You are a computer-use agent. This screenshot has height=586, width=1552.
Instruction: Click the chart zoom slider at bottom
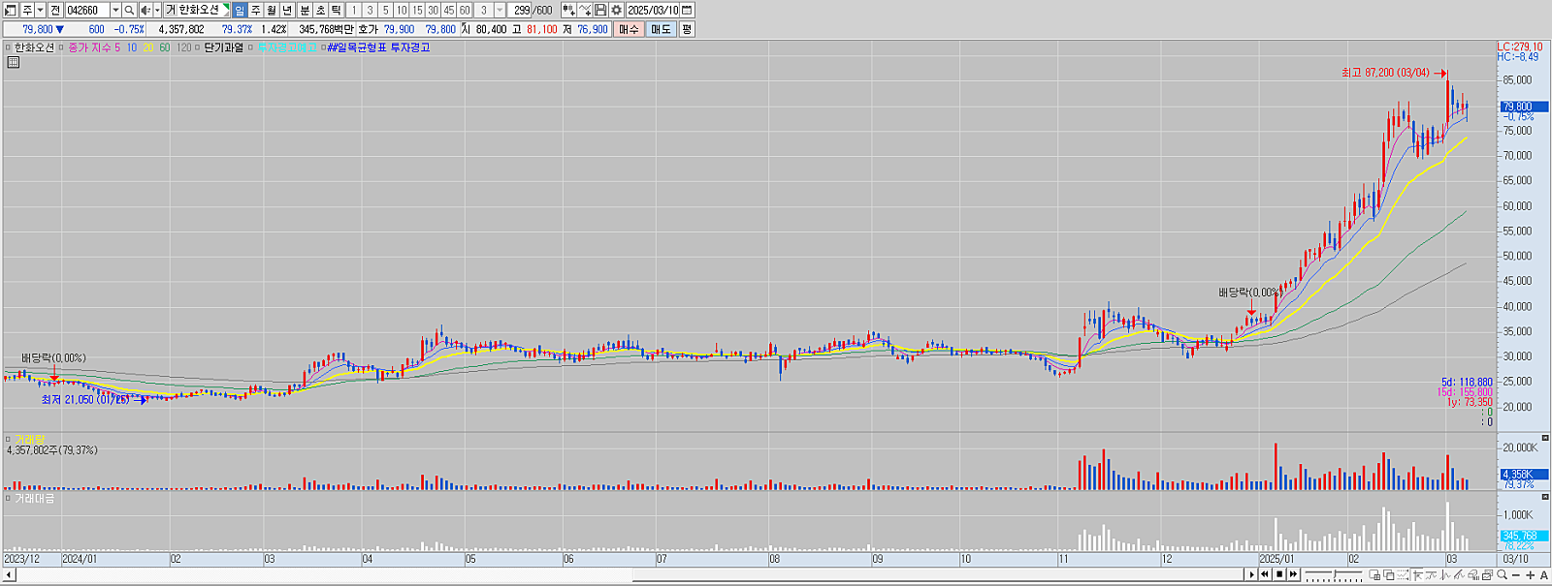tap(1334, 575)
